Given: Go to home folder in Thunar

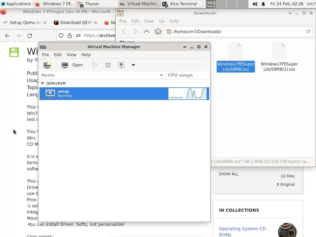Looking at the screenshot, I should click(x=158, y=31).
